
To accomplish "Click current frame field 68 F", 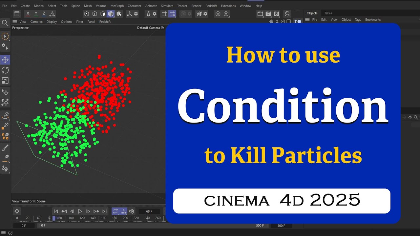I will [x=149, y=211].
